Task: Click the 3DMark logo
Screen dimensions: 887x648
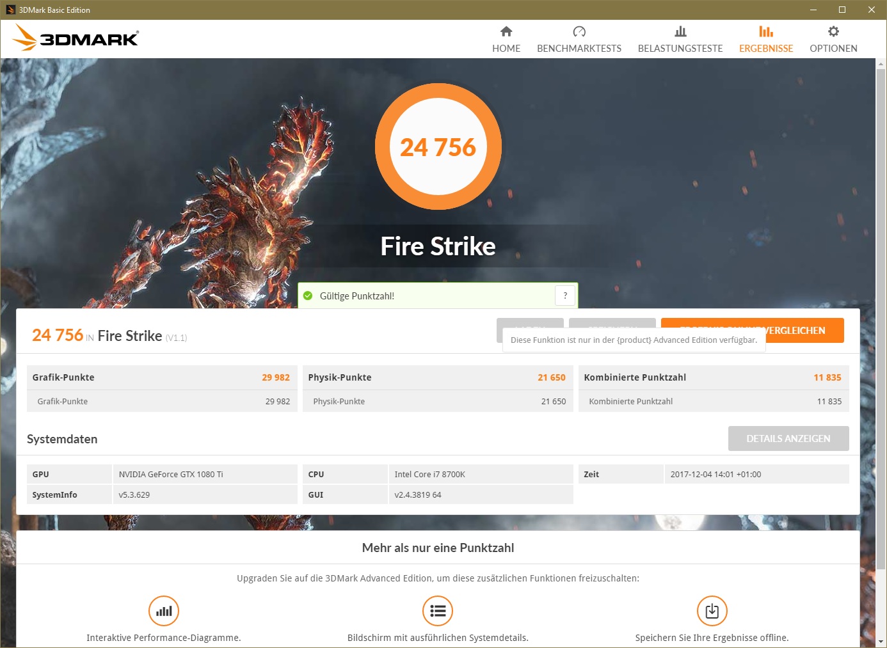Action: [x=76, y=38]
